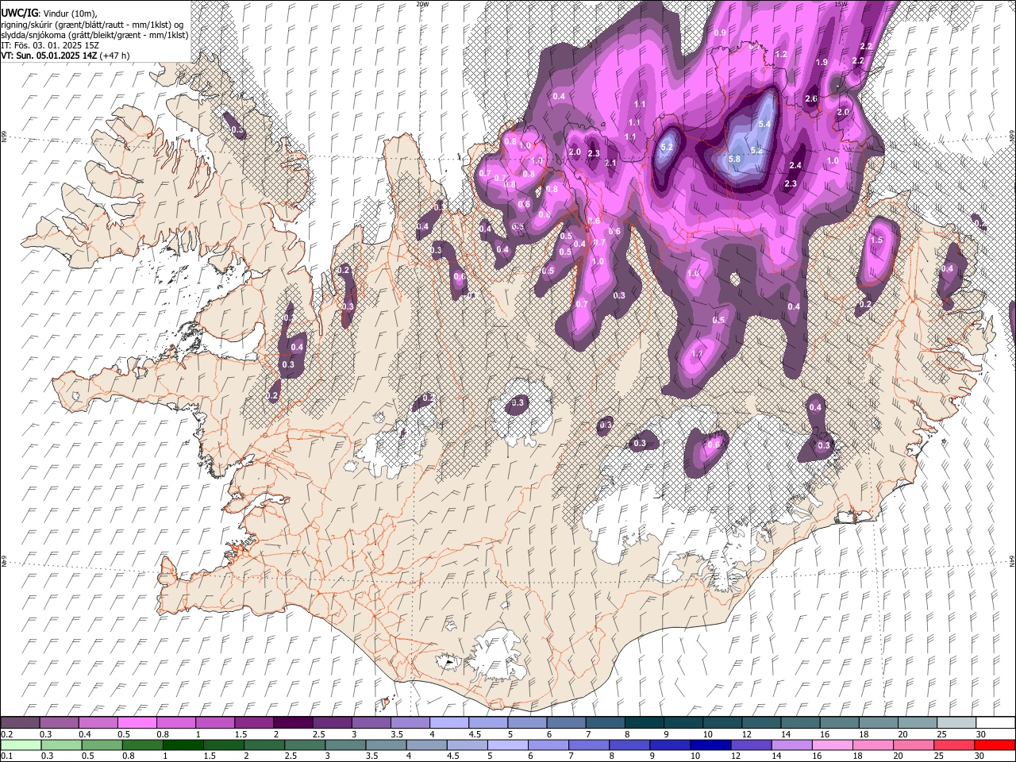
Task: Pick the dark grey-purple swatch labelled 0.2
Action: tap(21, 722)
